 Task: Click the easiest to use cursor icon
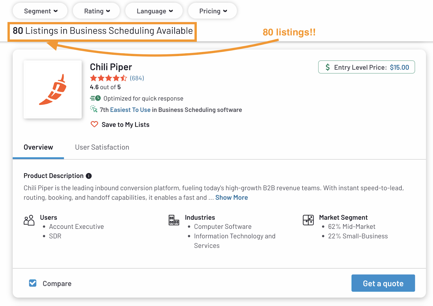(94, 109)
